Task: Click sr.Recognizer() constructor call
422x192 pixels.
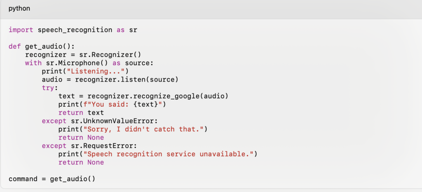Action: [x=110, y=55]
